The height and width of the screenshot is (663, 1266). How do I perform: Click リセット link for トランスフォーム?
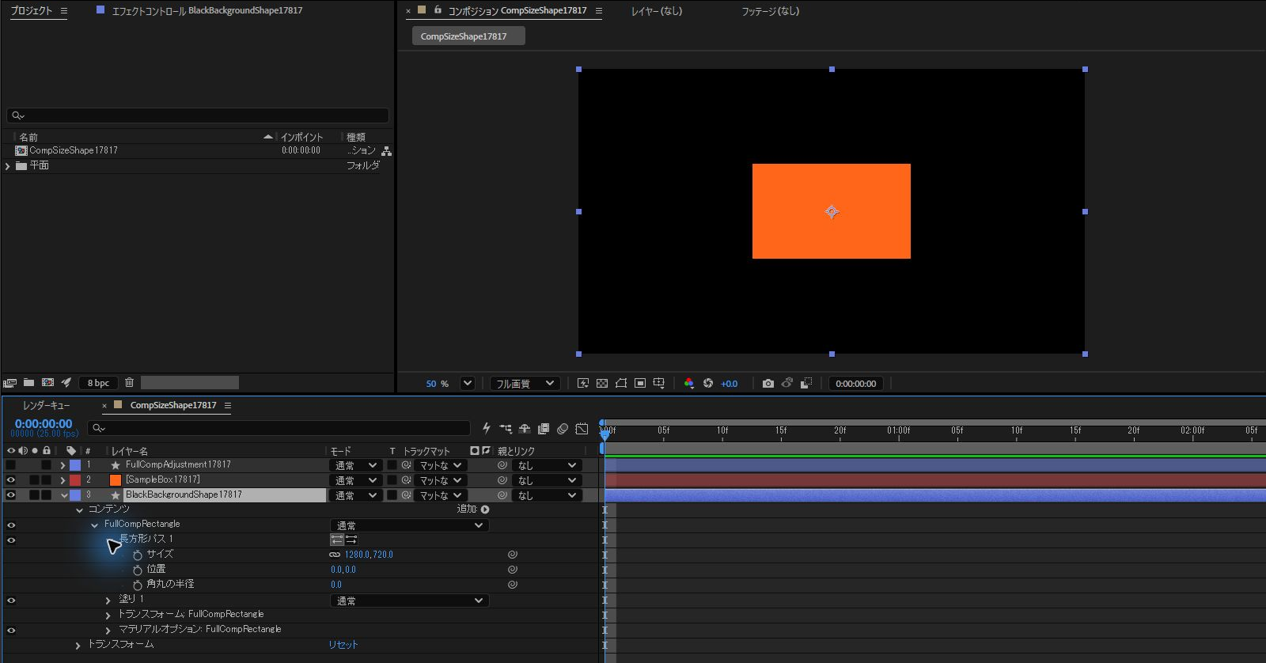343,645
